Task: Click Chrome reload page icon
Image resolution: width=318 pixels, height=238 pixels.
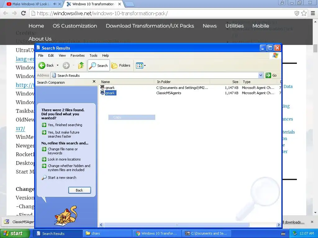Action: 24,13
